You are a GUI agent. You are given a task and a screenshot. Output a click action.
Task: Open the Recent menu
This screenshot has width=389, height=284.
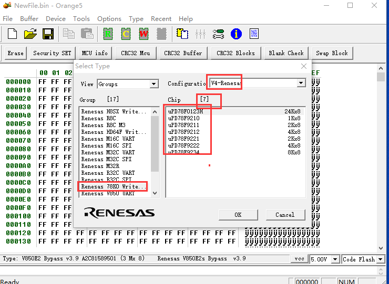[161, 19]
